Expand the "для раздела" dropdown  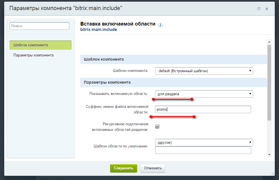point(204,94)
